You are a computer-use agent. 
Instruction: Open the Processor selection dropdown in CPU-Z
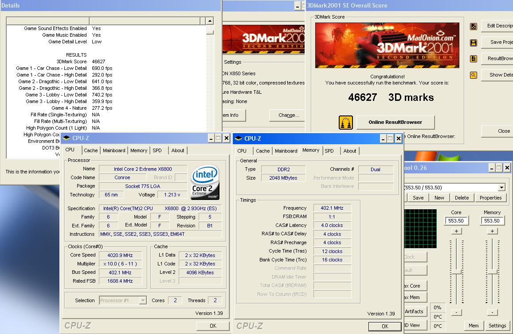point(143,300)
